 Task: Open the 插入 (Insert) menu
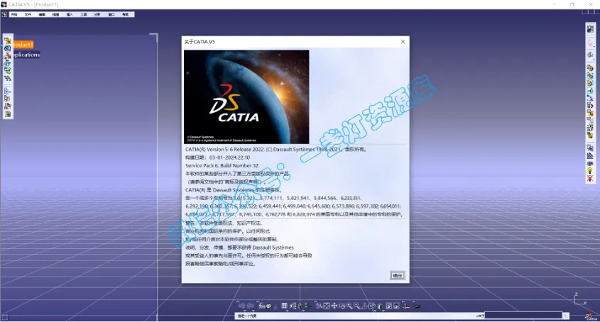(70, 14)
